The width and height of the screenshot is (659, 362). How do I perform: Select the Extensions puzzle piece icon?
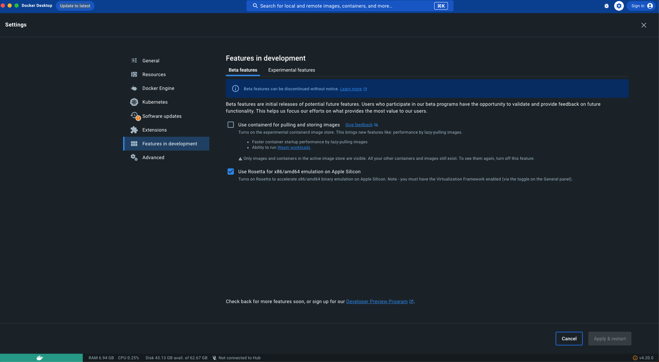point(134,130)
